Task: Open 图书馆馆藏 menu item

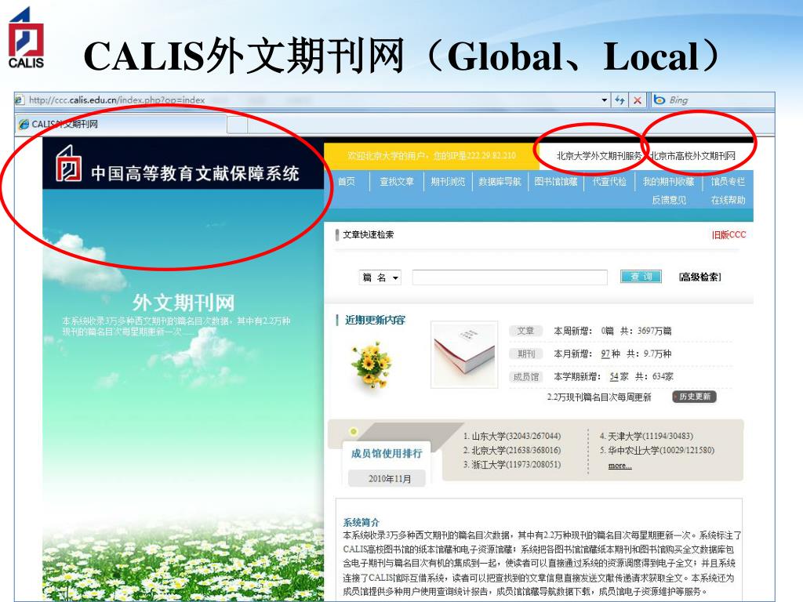Action: (556, 181)
